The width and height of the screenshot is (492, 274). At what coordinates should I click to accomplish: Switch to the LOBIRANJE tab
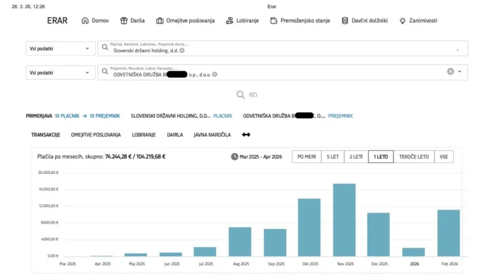pos(144,135)
